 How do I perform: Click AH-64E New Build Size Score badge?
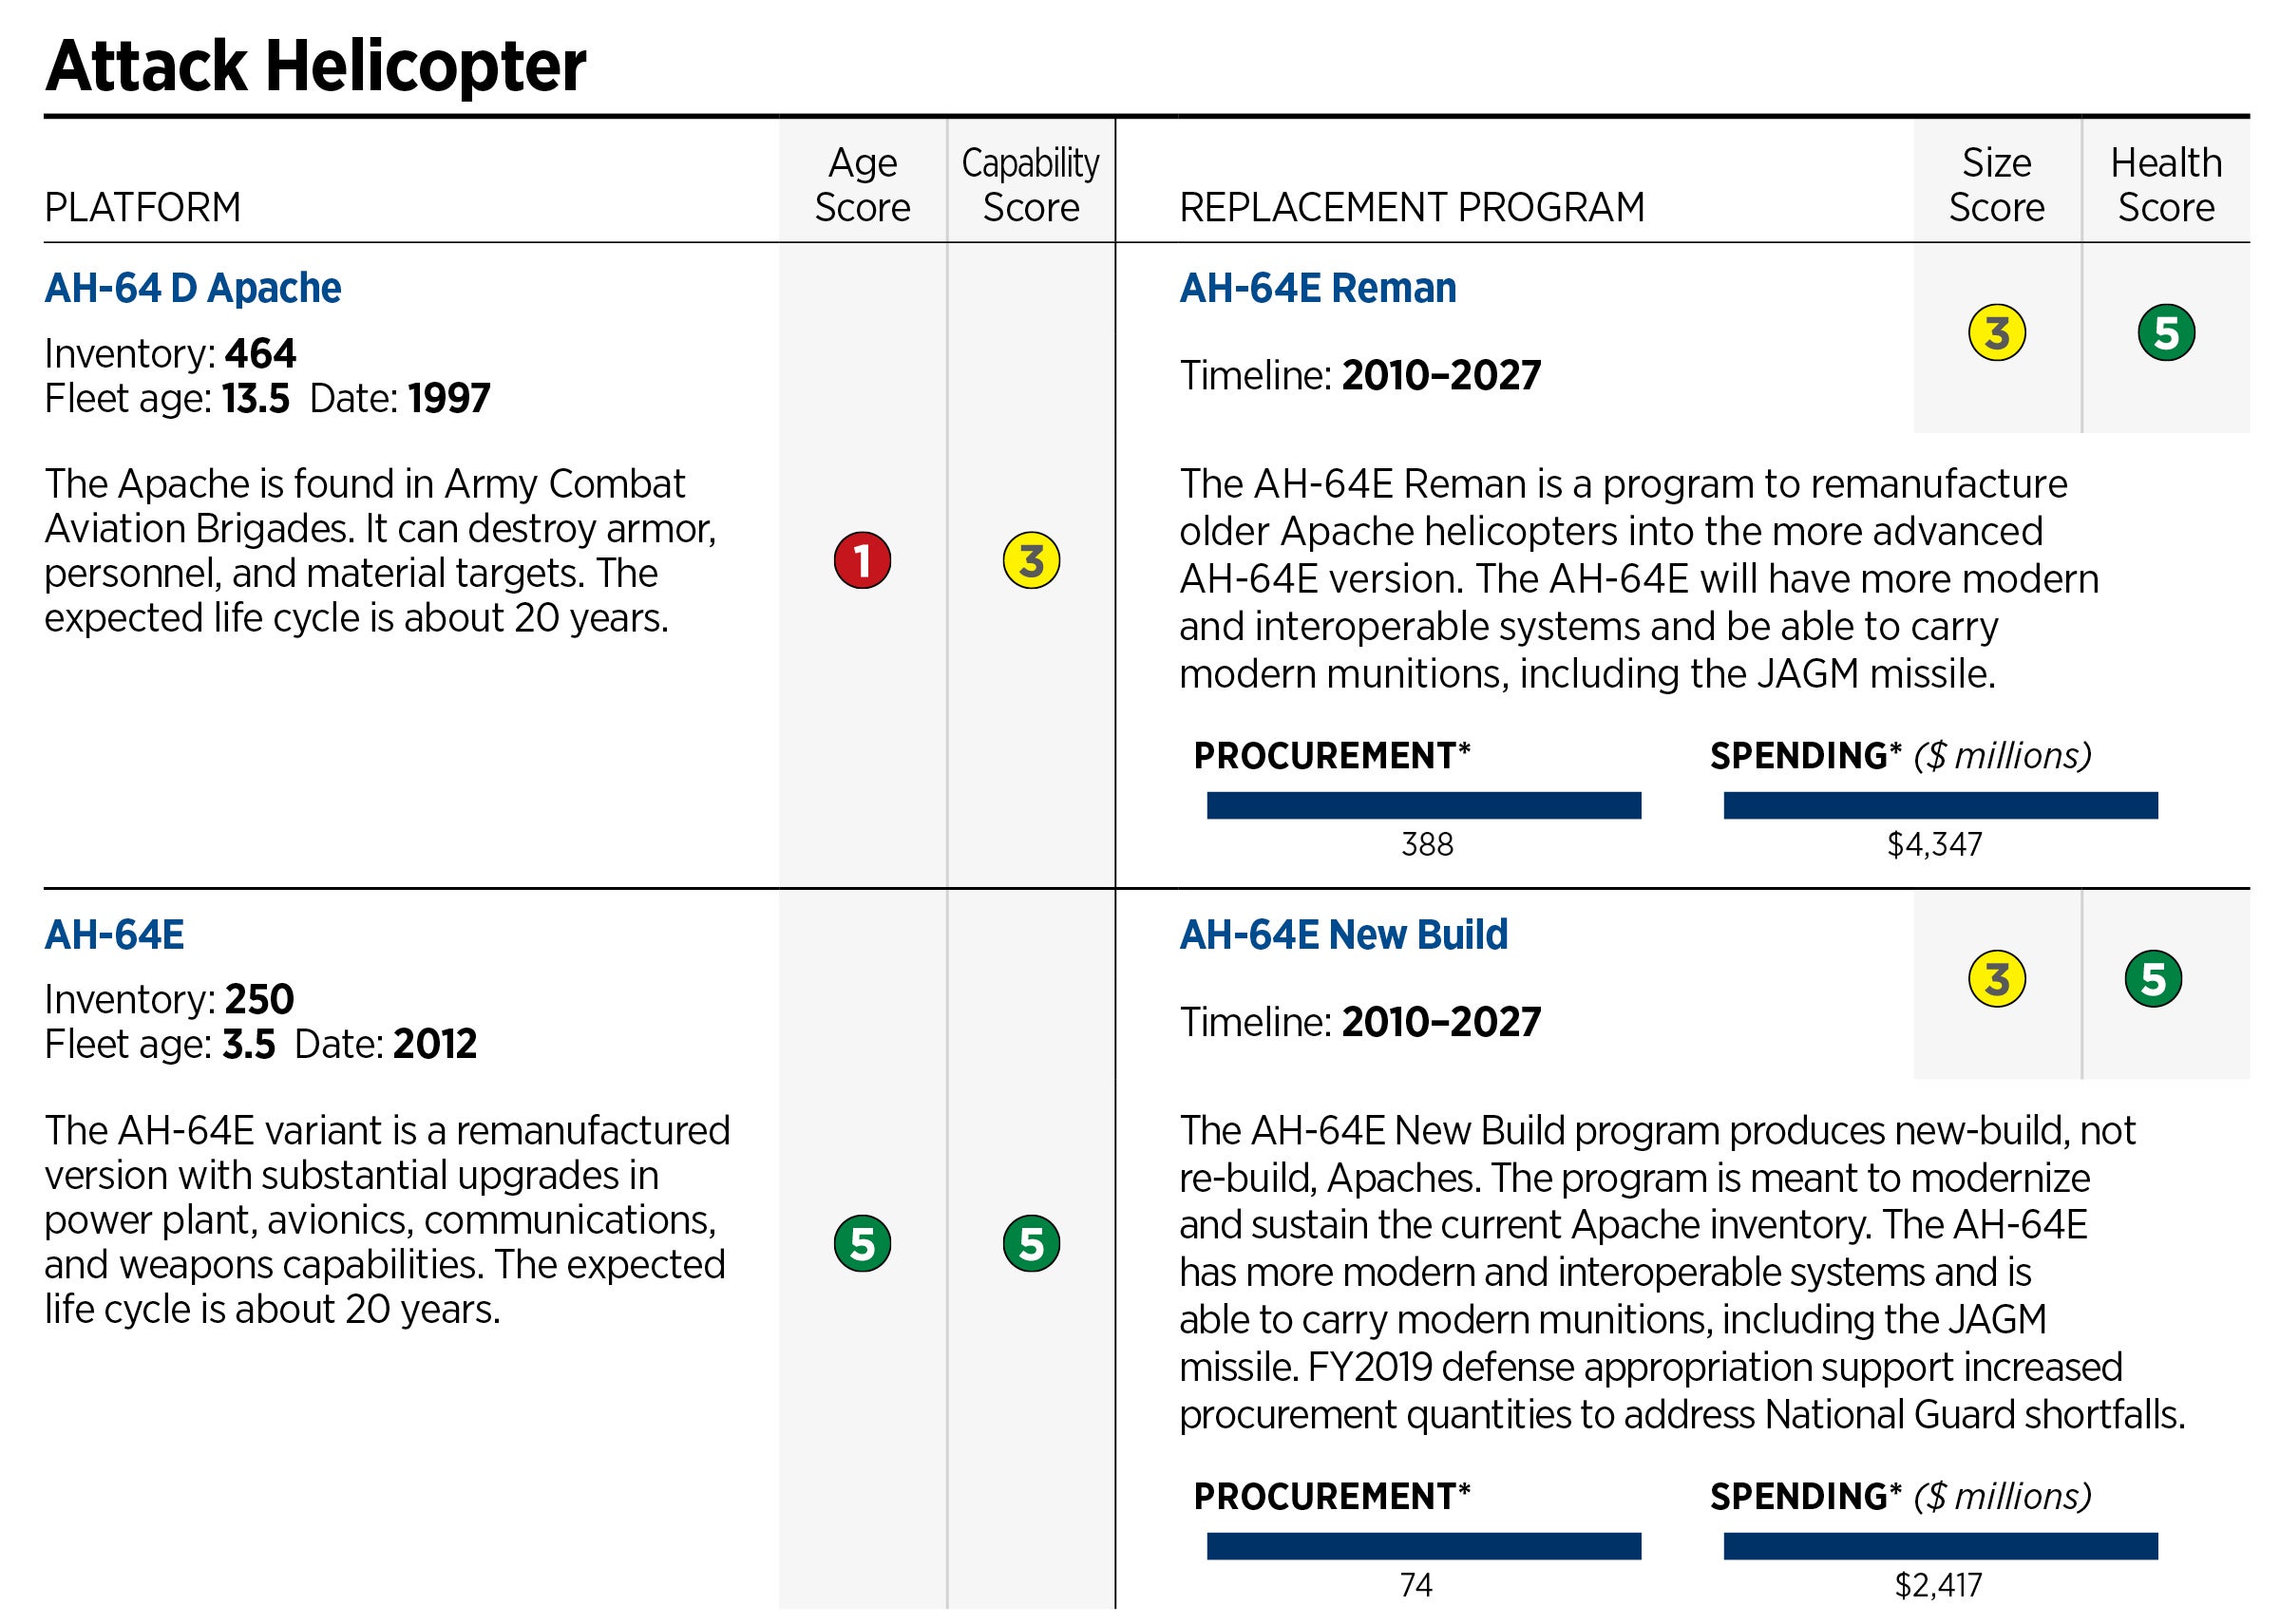(x=1996, y=979)
